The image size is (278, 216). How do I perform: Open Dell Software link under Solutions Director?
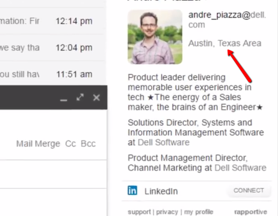(163, 142)
